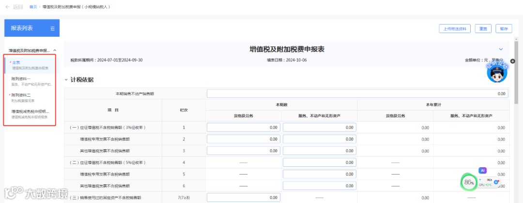Image resolution: width=523 pixels, height=203 pixels.
Task: Click 增值税专用发票不含税销售额 label in row 2
Action: [105, 139]
